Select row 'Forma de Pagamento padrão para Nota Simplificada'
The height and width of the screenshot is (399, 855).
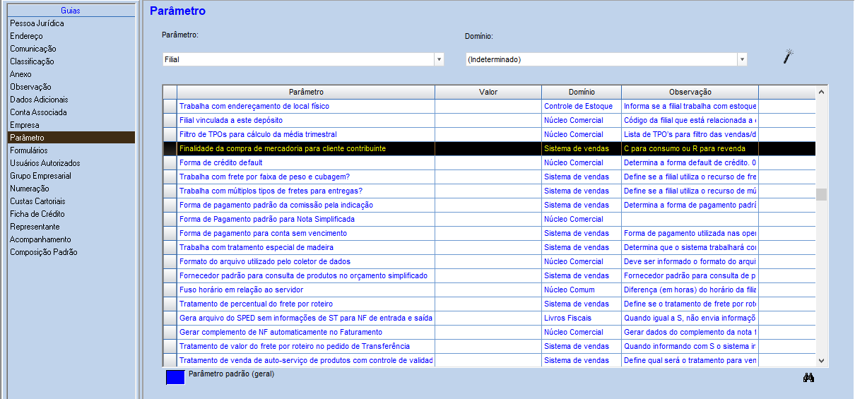click(489, 219)
